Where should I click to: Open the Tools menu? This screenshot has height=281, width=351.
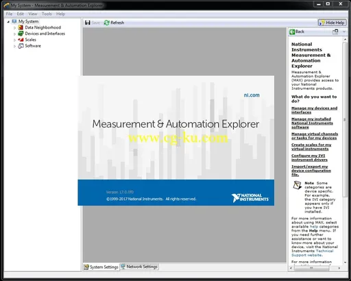pos(47,14)
